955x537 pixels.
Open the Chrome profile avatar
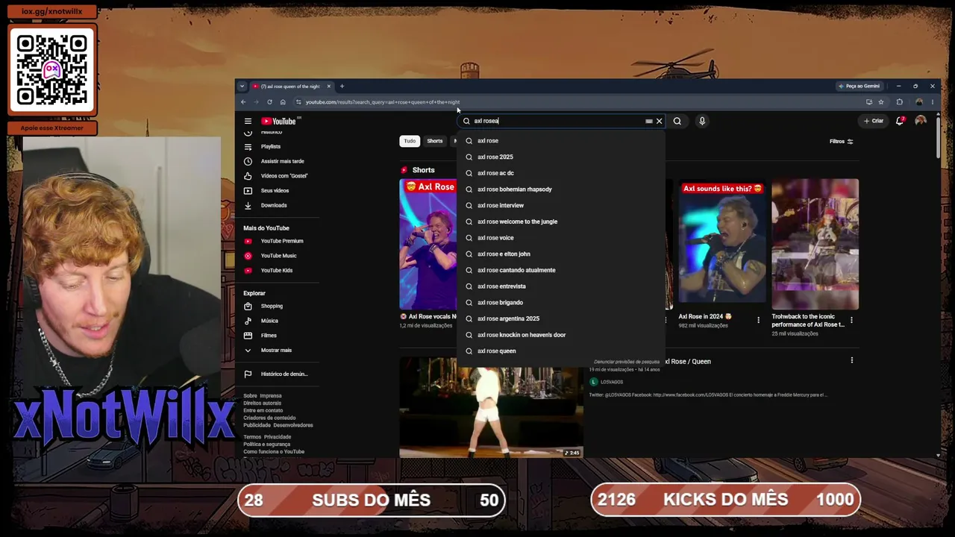tap(919, 102)
